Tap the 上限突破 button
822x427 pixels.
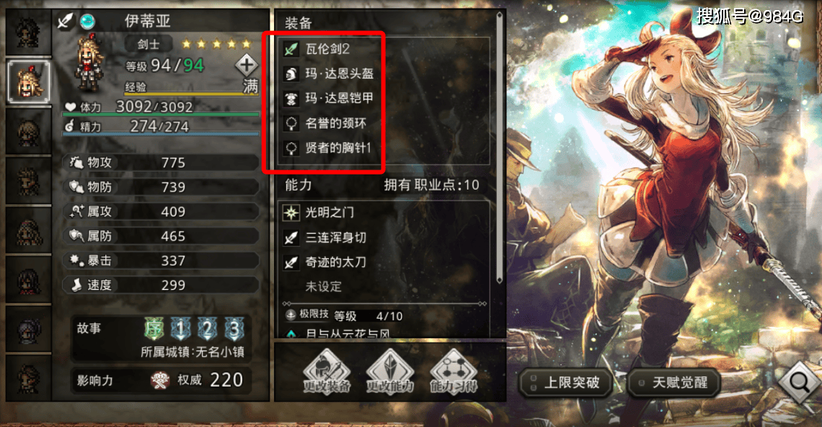(566, 382)
